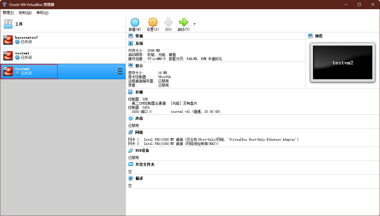Click the 预览 panel heading
The height and width of the screenshot is (216, 380).
(x=319, y=36)
